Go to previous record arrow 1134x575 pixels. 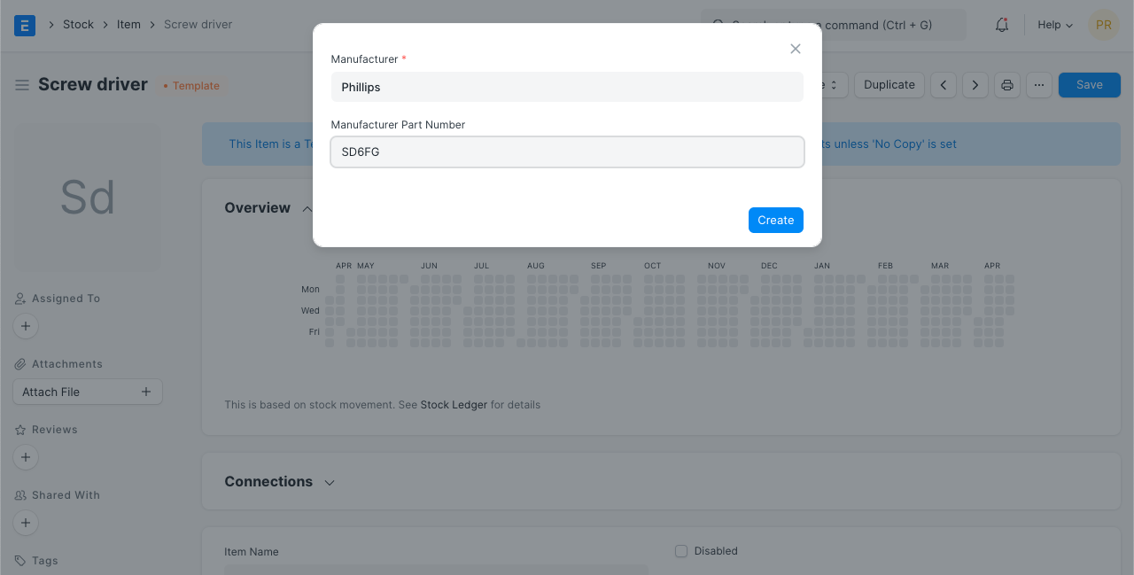[944, 85]
